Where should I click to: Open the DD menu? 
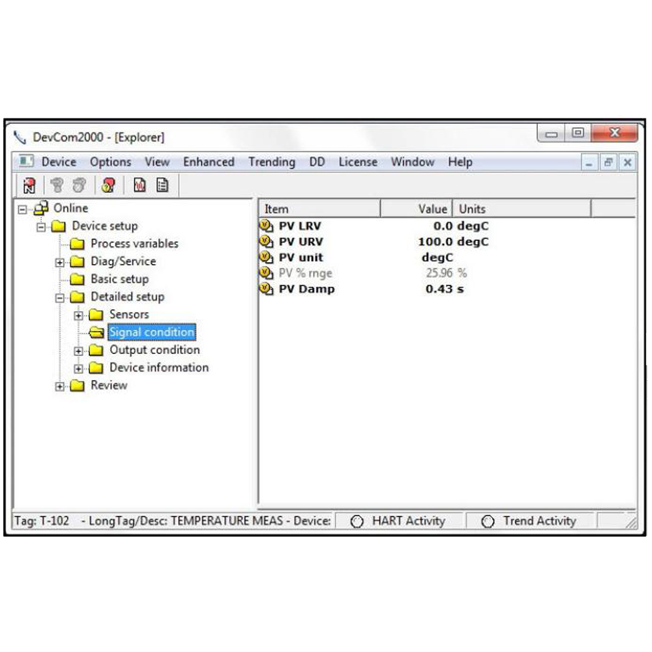point(317,162)
